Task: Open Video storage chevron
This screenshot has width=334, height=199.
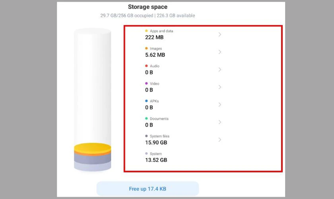Action: click(220, 87)
